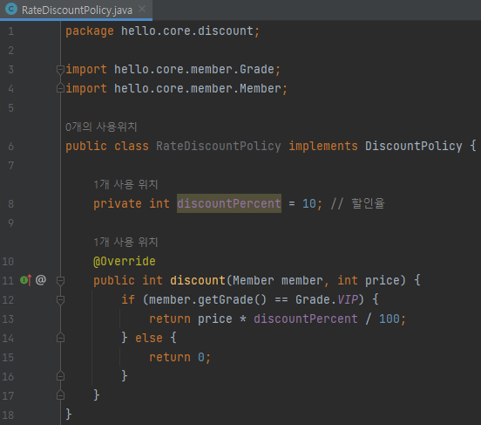Click member.getGrade() call on line 12
This screenshot has width=481, height=425.
click(207, 299)
